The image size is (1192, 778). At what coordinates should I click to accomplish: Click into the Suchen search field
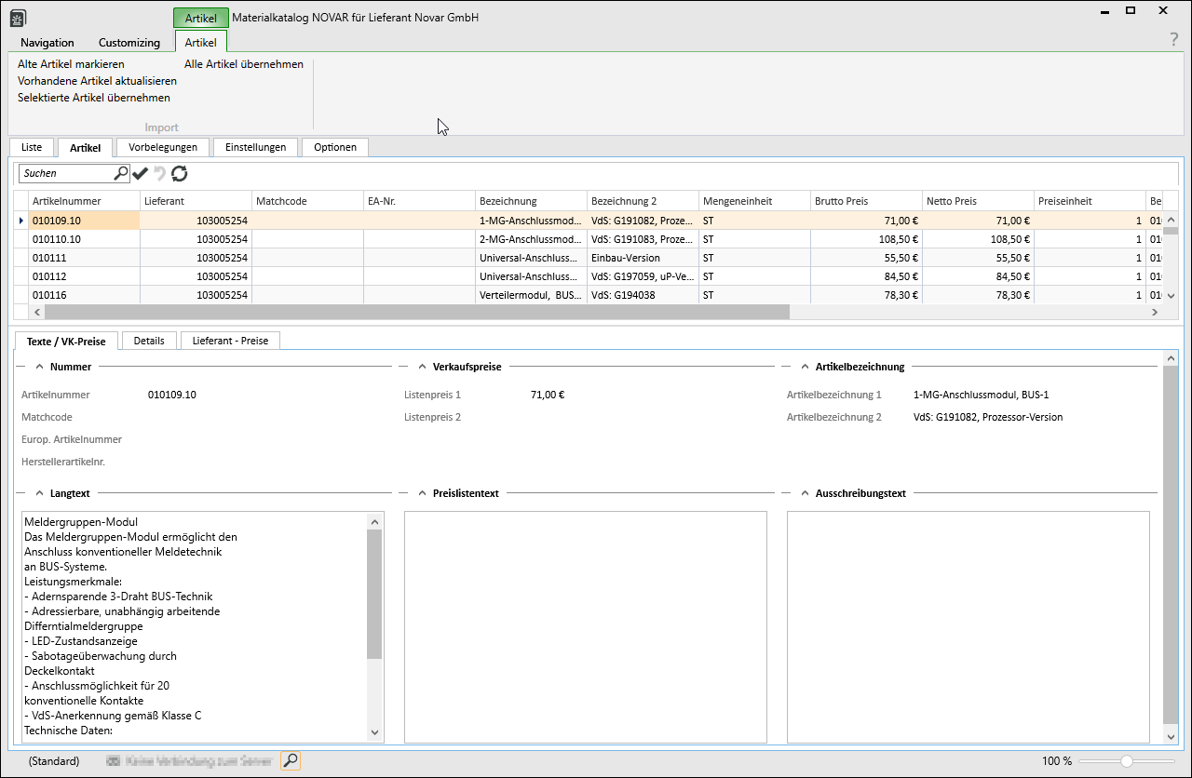[x=65, y=173]
